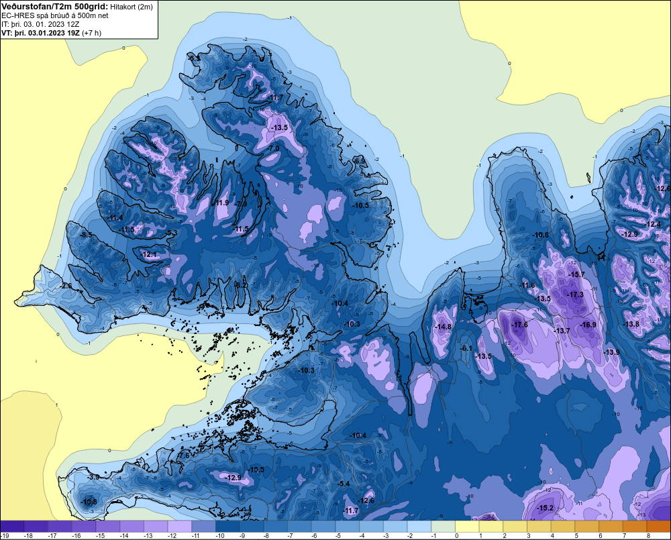This screenshot has height=540, width=671.
Task: Click the legend color swatch between 4 and 5
Action: pyautogui.click(x=563, y=527)
